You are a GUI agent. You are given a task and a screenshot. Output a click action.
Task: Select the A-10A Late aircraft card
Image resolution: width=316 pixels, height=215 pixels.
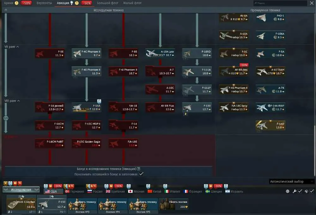[160, 54]
